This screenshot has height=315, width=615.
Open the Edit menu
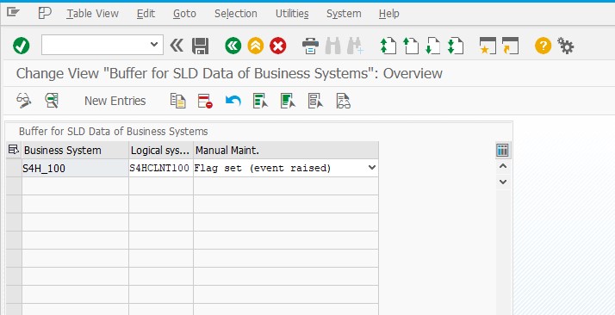click(146, 14)
